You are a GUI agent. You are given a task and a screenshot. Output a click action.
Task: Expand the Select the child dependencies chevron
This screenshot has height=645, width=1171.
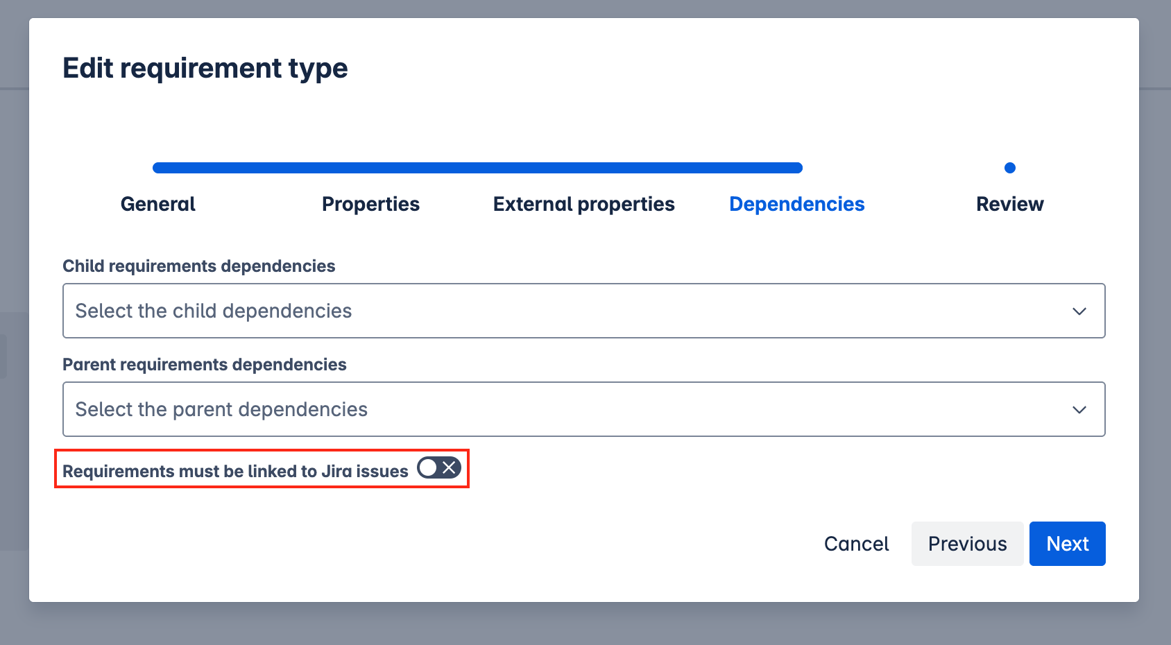click(x=1079, y=311)
